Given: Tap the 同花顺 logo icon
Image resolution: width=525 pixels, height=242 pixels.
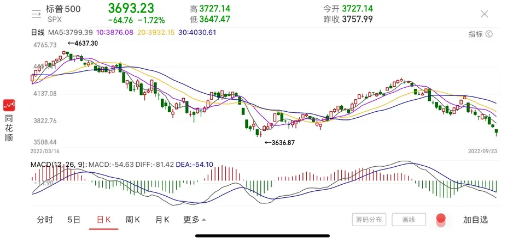Looking at the screenshot, I should [9, 106].
